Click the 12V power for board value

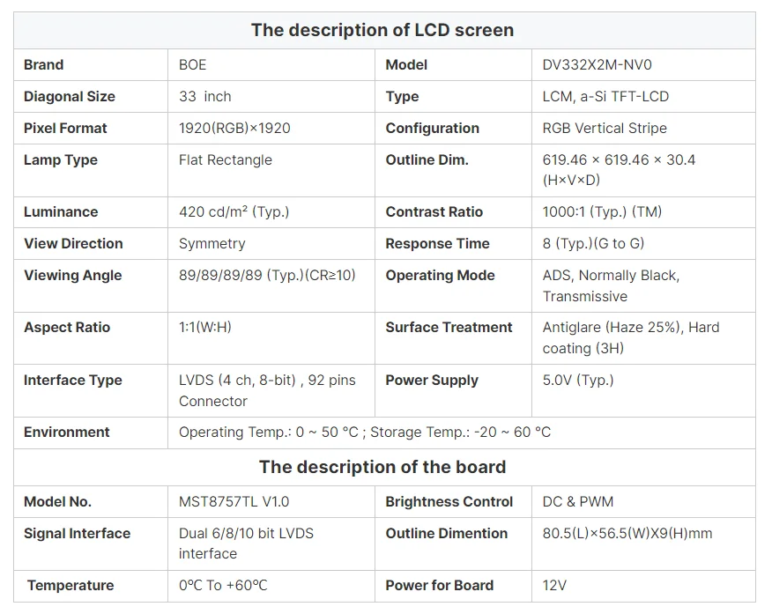[554, 585]
